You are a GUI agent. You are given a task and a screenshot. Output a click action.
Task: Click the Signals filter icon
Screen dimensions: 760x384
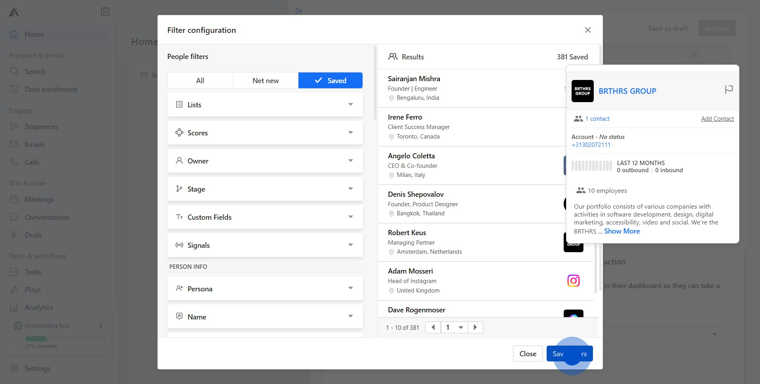pos(179,245)
